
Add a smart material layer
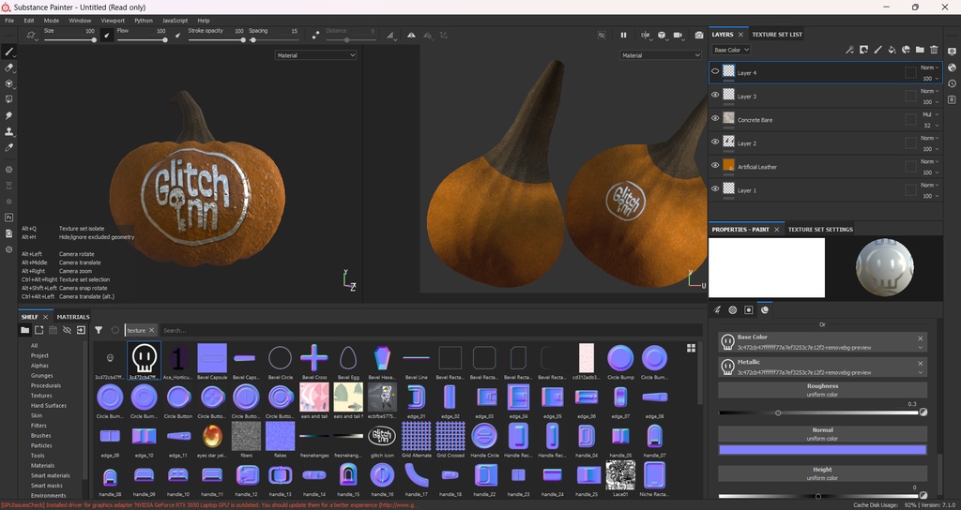[906, 50]
